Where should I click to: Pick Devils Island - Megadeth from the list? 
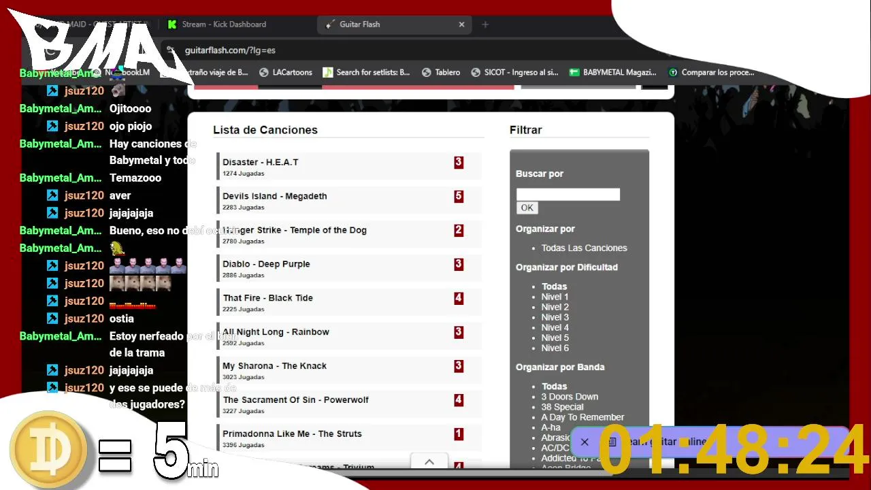[x=274, y=196]
